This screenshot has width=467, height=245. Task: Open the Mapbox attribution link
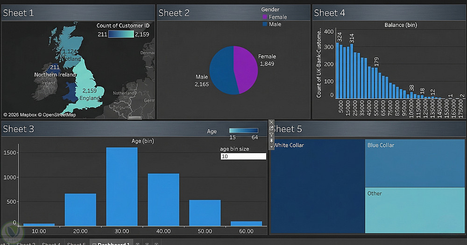20,115
